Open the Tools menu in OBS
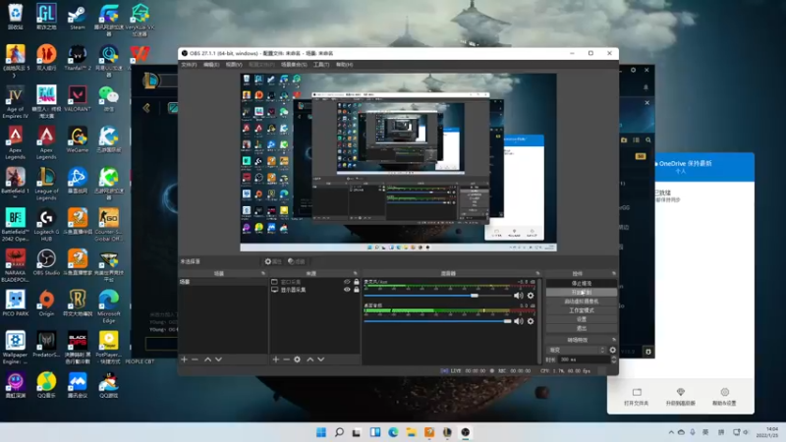This screenshot has height=442, width=786. click(x=321, y=65)
